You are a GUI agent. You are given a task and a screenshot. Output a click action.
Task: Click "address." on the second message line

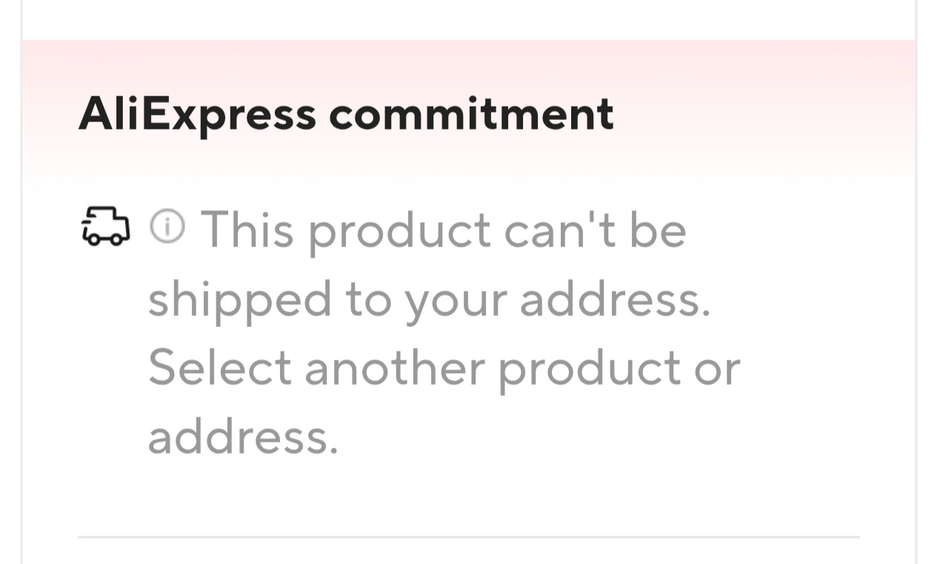pos(615,298)
